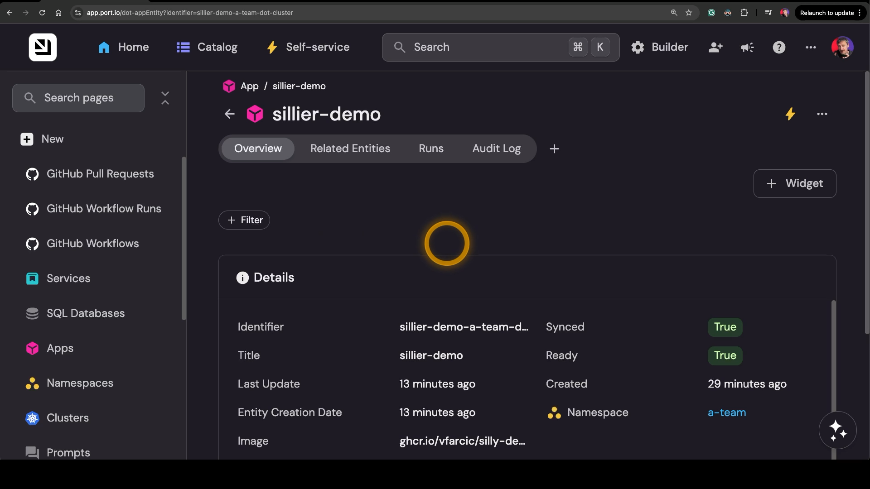This screenshot has height=489, width=870.
Task: Focus the Search pages field
Action: [x=78, y=98]
